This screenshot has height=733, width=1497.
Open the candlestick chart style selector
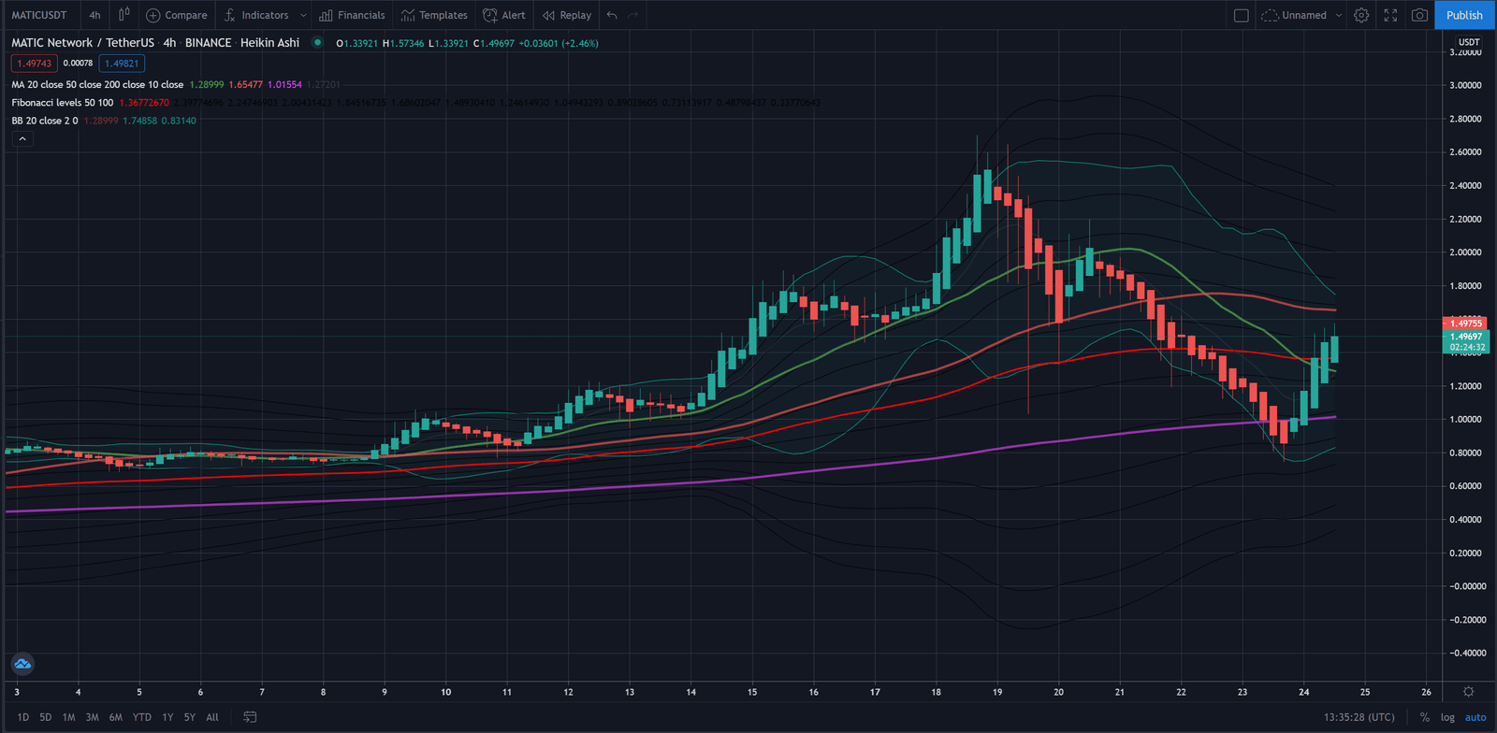[124, 15]
